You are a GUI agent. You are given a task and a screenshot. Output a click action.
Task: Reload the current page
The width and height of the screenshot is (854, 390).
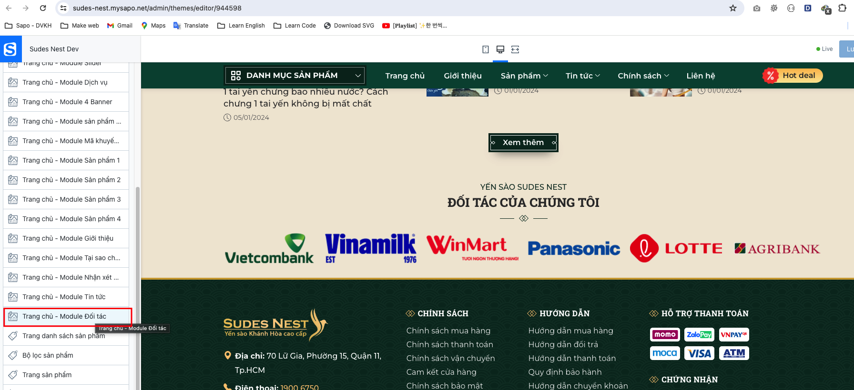click(43, 8)
